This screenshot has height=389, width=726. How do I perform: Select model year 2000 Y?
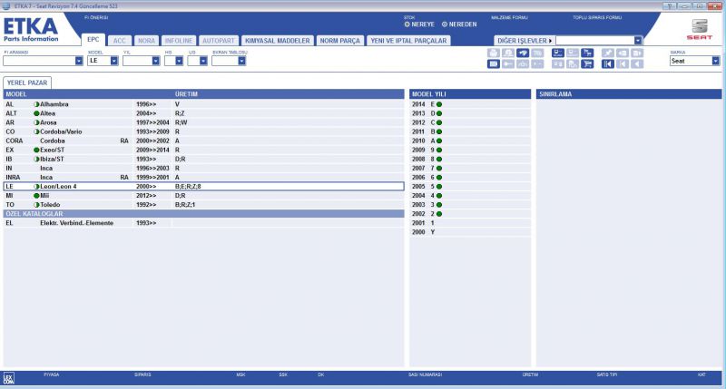470,232
